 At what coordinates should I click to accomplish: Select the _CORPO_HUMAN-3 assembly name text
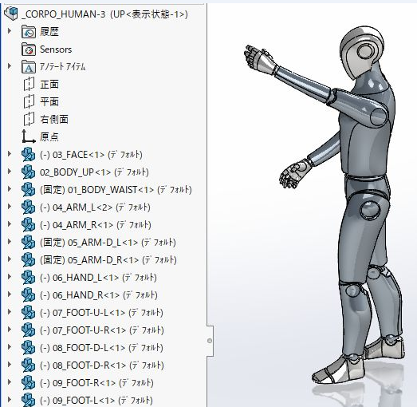click(64, 14)
